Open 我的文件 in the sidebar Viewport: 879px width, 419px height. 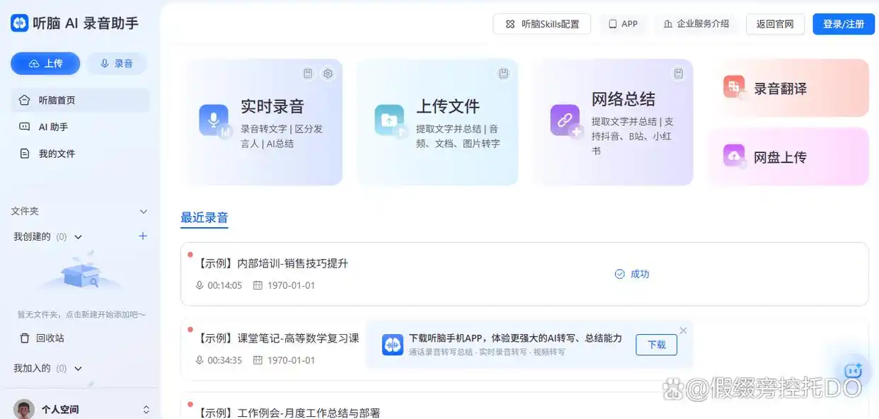81,154
